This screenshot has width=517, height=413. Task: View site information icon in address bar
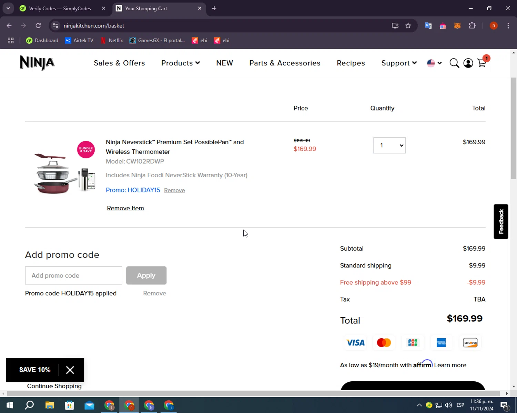point(55,25)
